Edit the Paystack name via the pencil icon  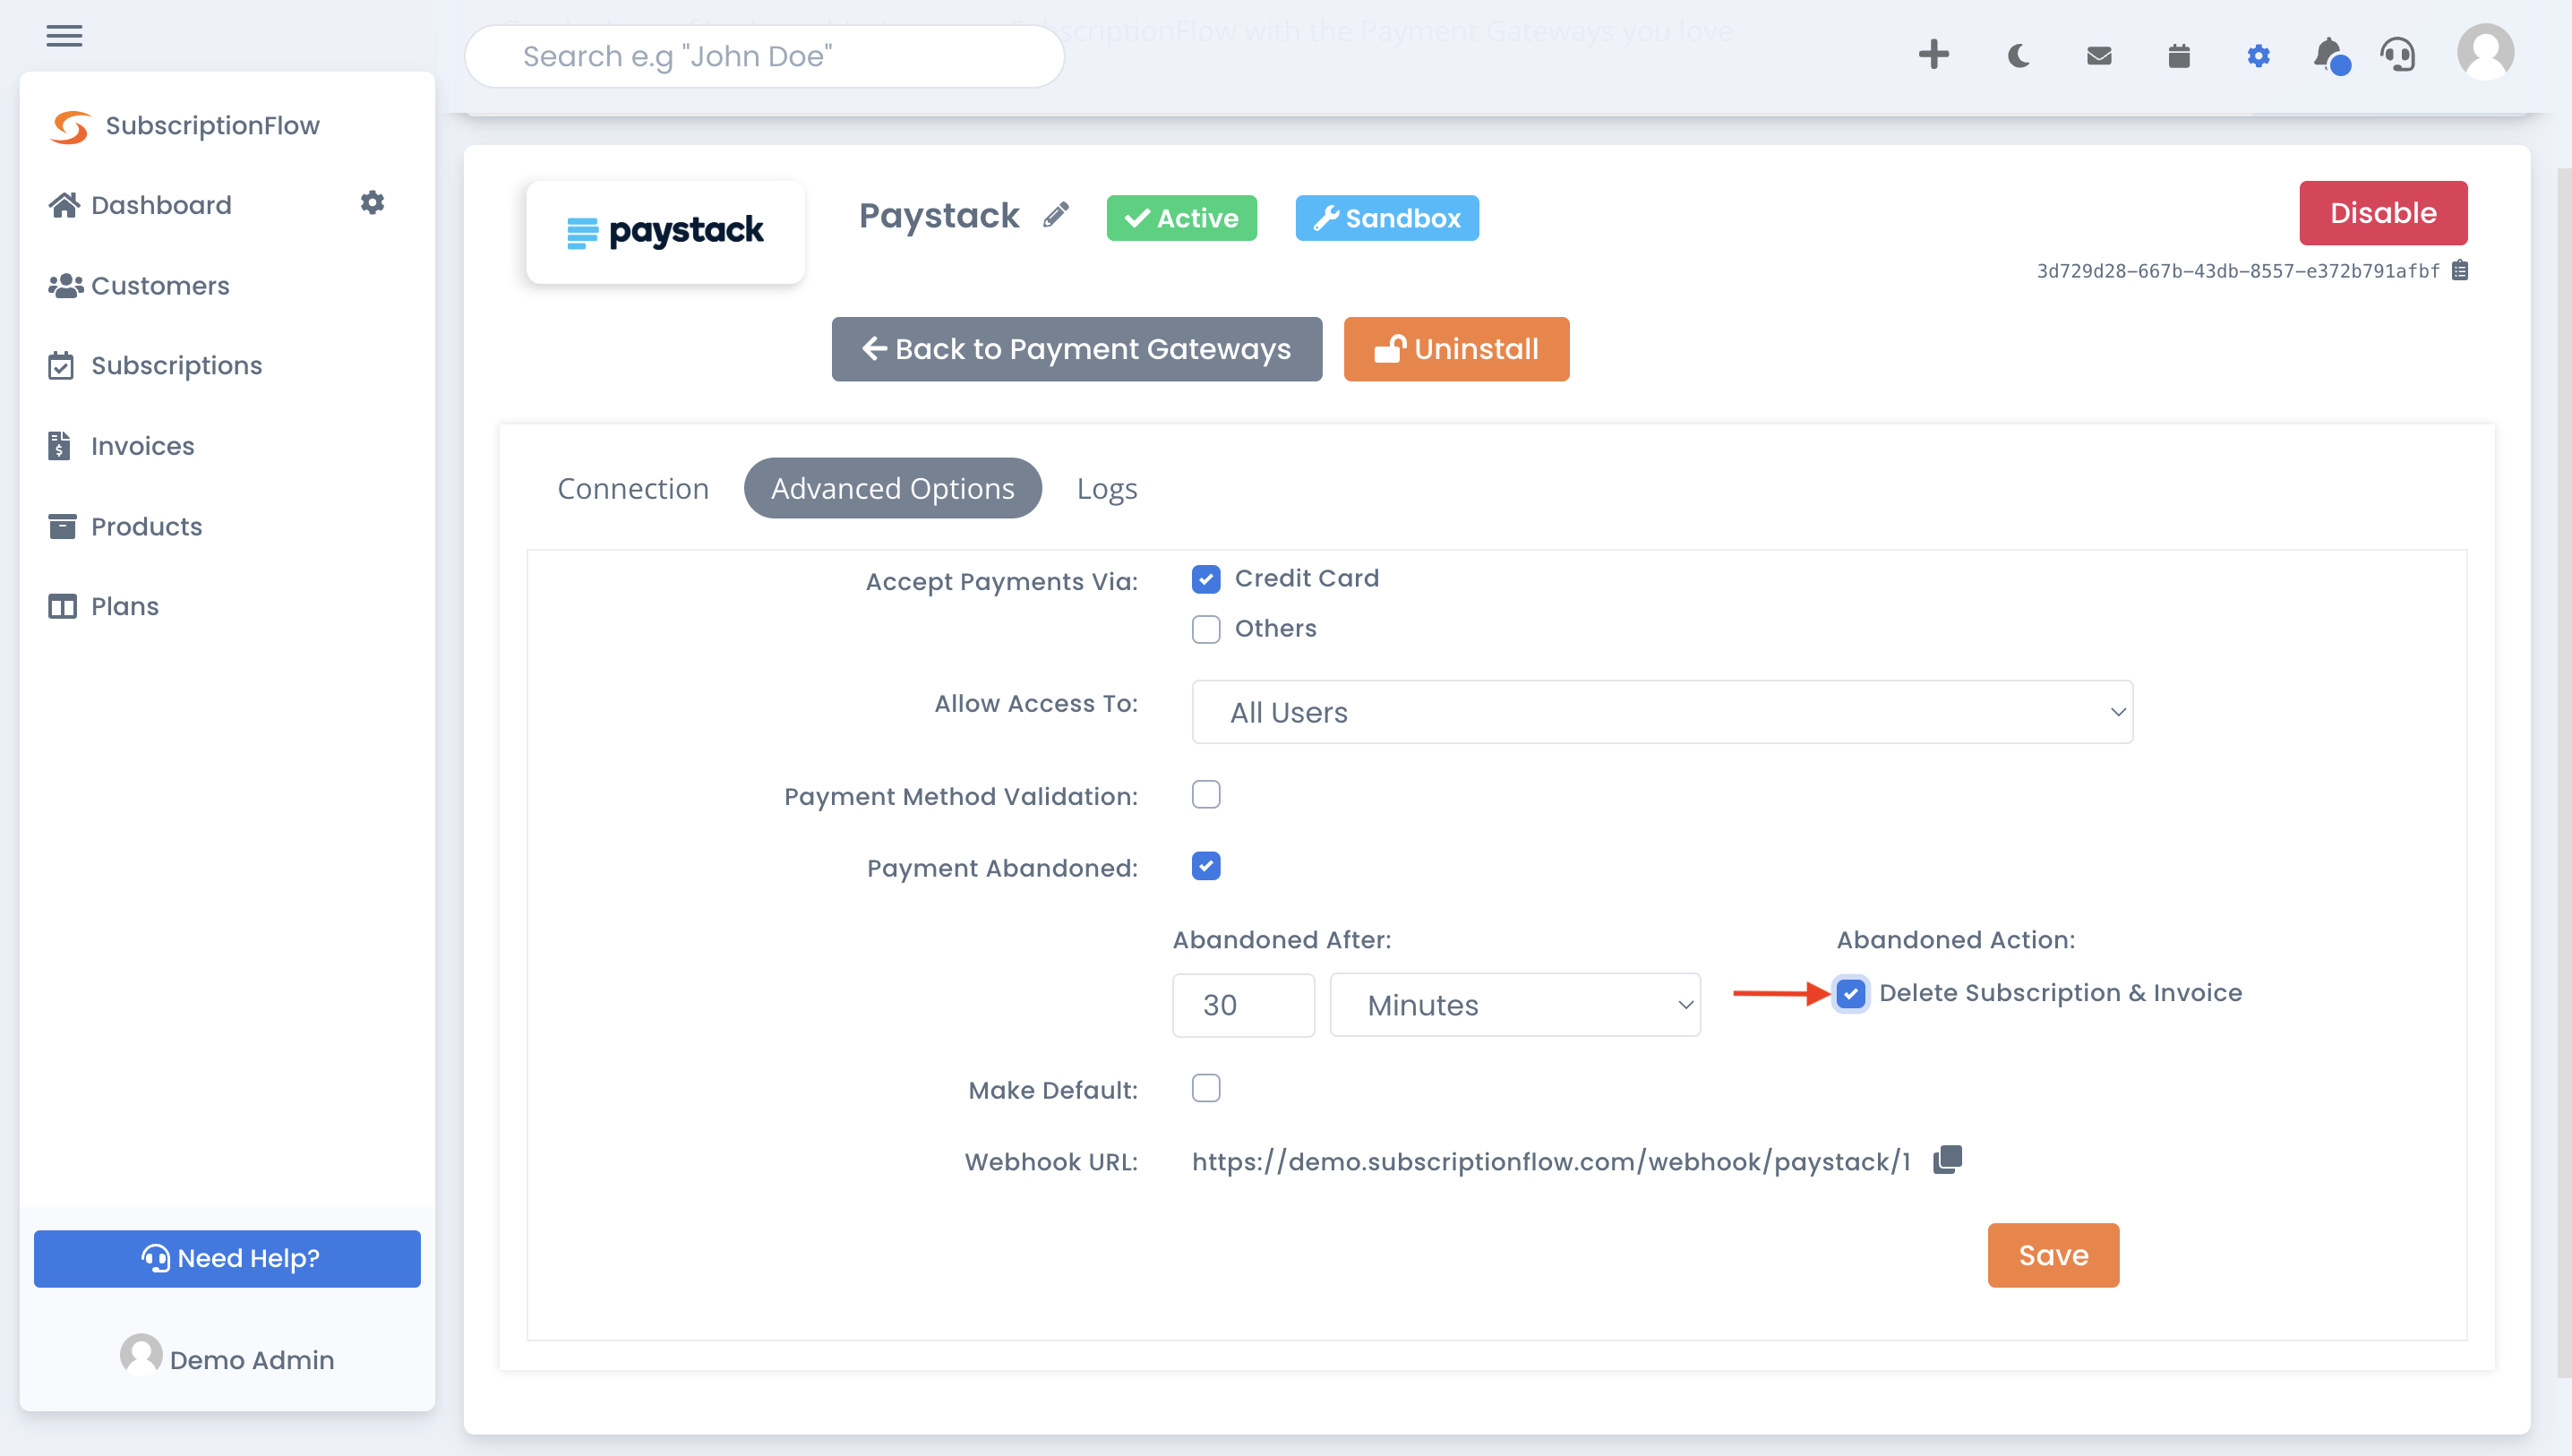1057,216
